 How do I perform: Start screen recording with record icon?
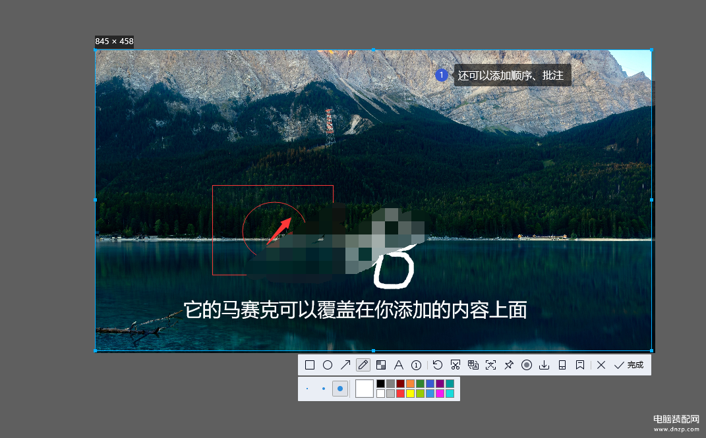coord(526,365)
